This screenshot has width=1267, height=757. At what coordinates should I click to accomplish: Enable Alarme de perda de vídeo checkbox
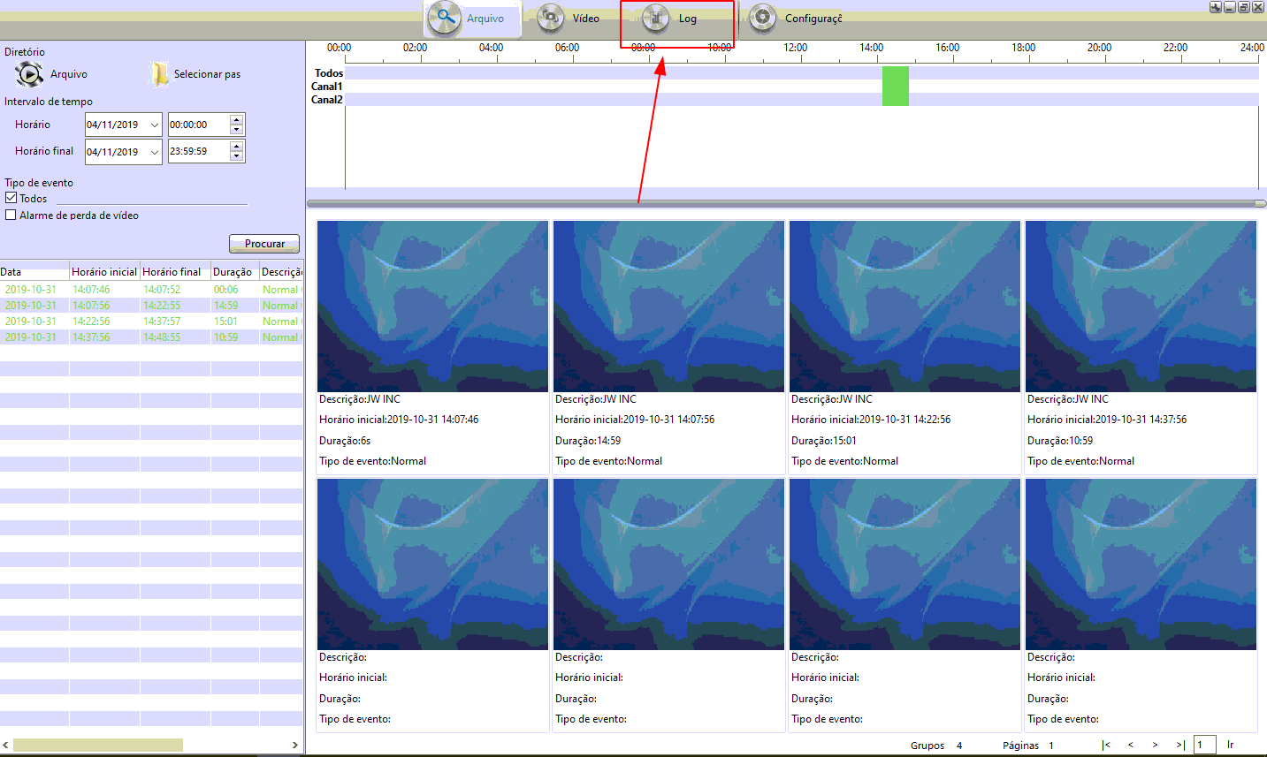[11, 215]
